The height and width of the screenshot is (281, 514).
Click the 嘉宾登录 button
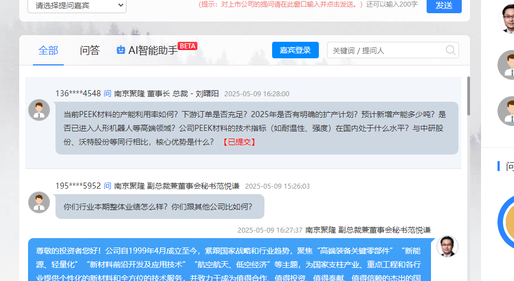click(x=295, y=50)
